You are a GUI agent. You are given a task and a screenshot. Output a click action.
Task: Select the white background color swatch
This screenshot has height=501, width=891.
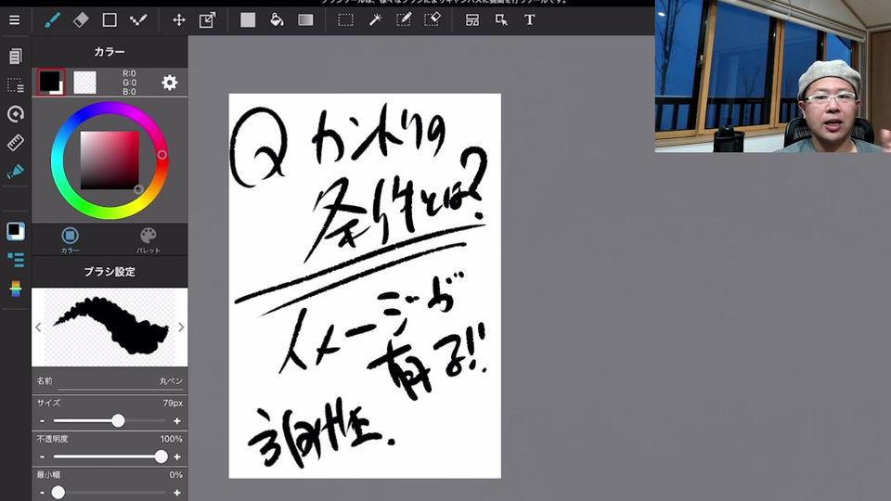[x=84, y=83]
